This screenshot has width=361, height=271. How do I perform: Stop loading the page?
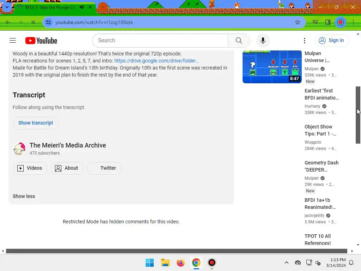33,22
